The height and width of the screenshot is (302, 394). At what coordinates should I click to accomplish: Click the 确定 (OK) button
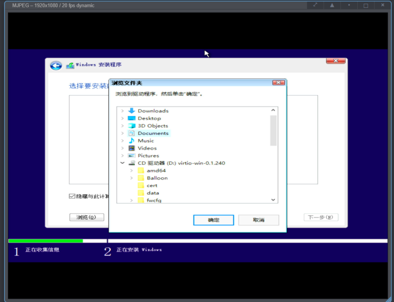[x=214, y=220]
